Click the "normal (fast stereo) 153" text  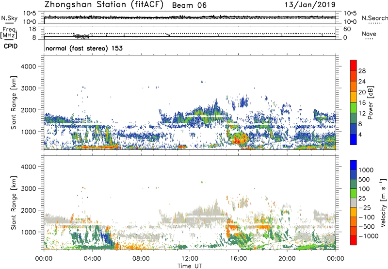pyautogui.click(x=84, y=48)
